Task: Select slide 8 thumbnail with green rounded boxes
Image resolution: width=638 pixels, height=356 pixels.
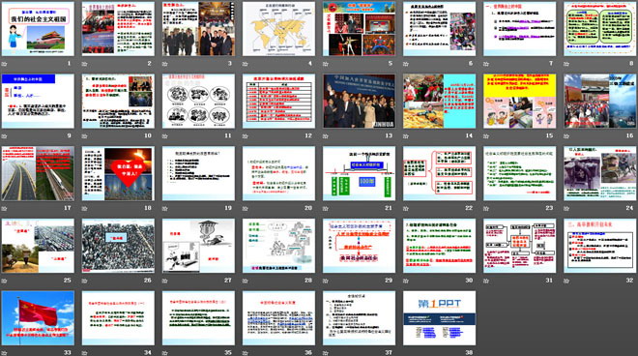Action: 600,29
